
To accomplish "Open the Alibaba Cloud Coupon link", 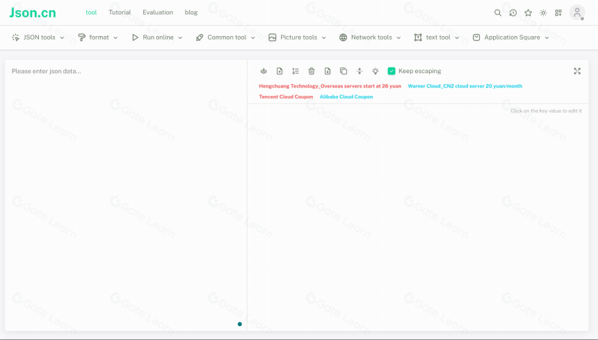I will click(x=346, y=97).
